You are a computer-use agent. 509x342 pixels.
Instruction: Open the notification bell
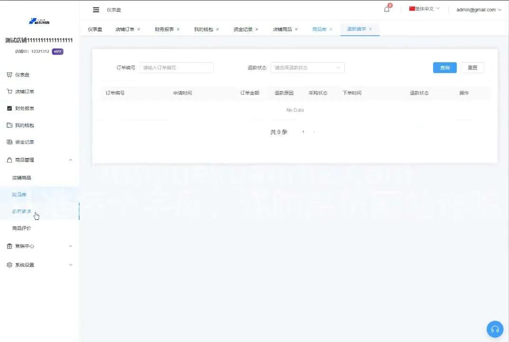[x=386, y=9]
